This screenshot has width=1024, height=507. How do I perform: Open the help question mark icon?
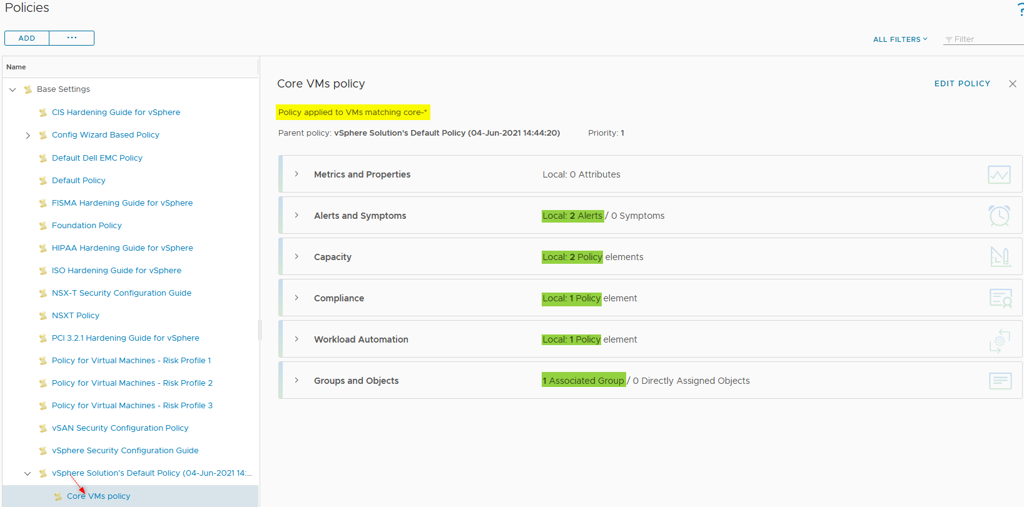pos(1020,9)
